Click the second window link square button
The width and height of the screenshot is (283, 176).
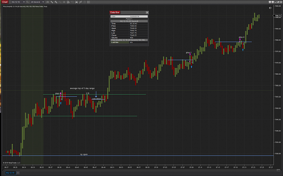[x=273, y=2]
